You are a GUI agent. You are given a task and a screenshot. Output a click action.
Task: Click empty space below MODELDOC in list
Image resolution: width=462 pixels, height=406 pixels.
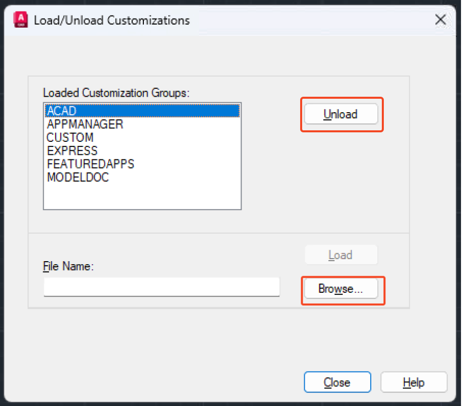[142, 195]
